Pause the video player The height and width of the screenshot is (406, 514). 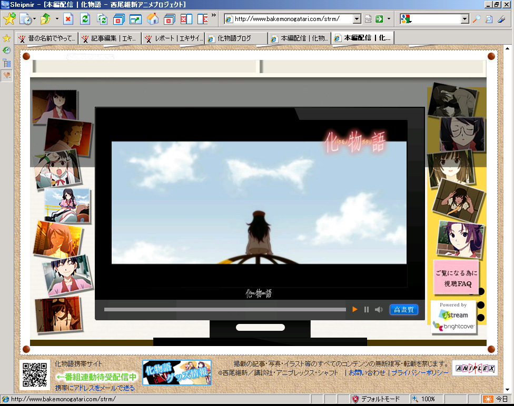tap(367, 309)
